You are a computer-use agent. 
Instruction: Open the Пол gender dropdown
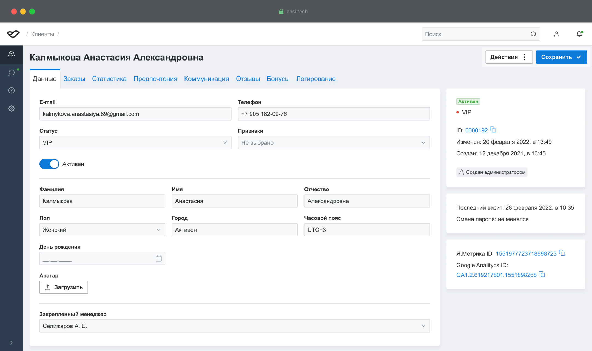coord(102,230)
